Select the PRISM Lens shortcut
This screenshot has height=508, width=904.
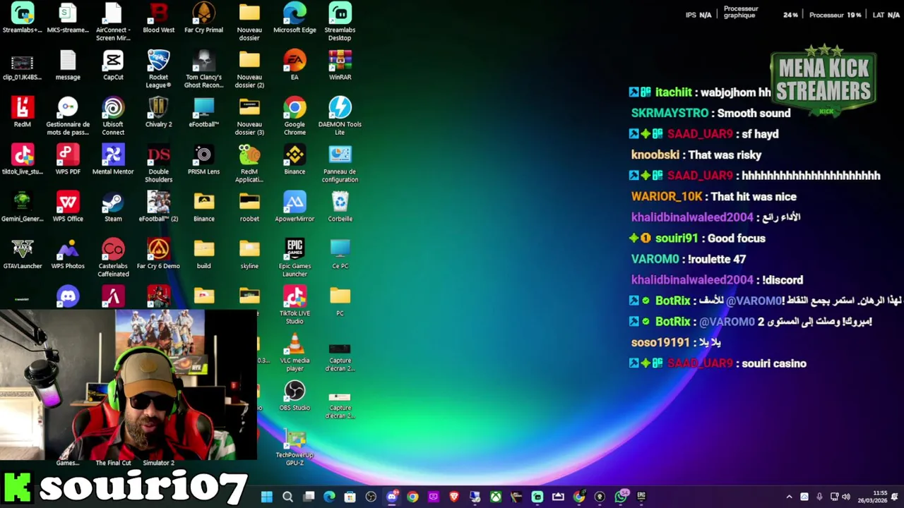click(203, 160)
